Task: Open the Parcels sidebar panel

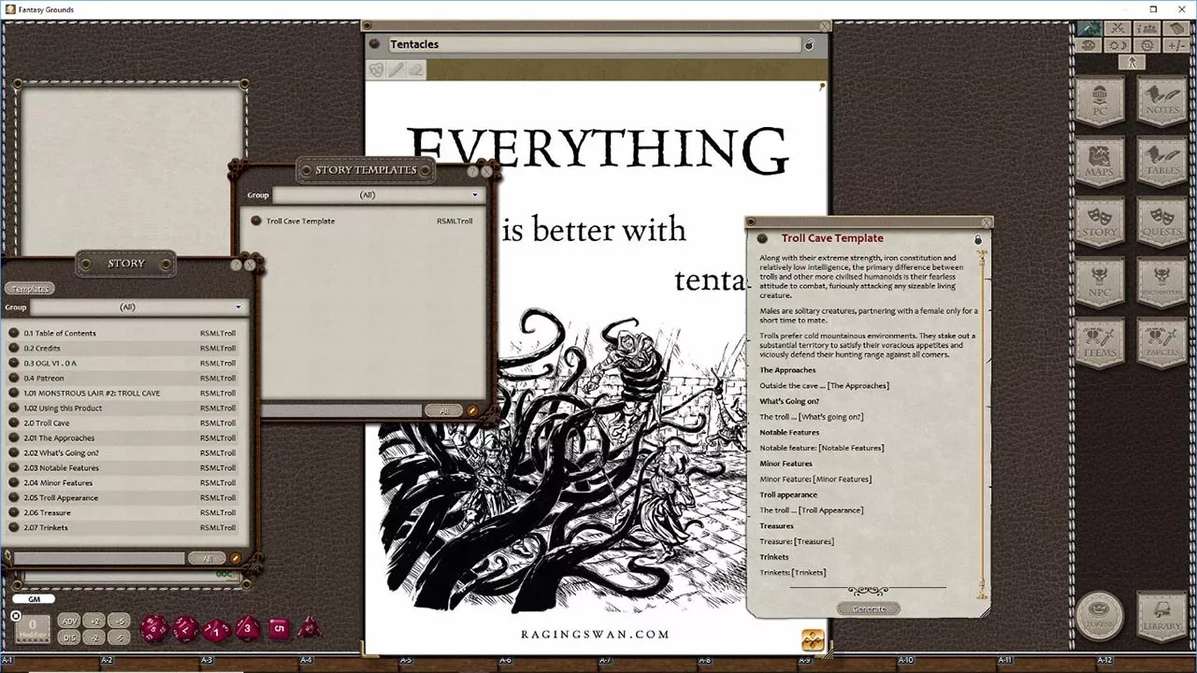Action: 1161,343
